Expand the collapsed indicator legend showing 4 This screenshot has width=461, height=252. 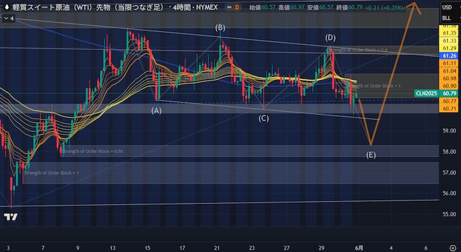point(8,18)
